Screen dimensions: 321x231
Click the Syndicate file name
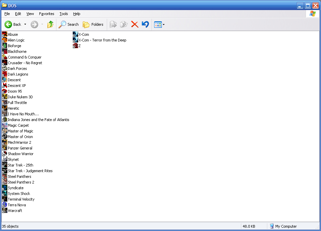[x=16, y=188]
